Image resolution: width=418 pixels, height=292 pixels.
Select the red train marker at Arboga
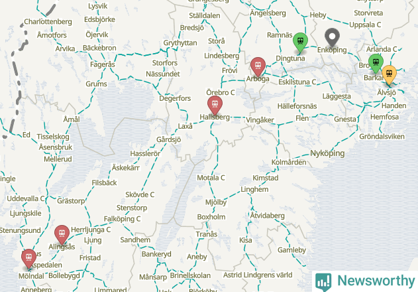pyautogui.click(x=258, y=67)
